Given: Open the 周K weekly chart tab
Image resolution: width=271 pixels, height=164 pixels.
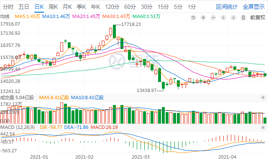Looking at the screenshot, I should click(53, 7).
